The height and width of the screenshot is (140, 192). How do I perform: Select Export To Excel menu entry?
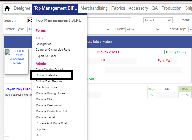click(46, 56)
